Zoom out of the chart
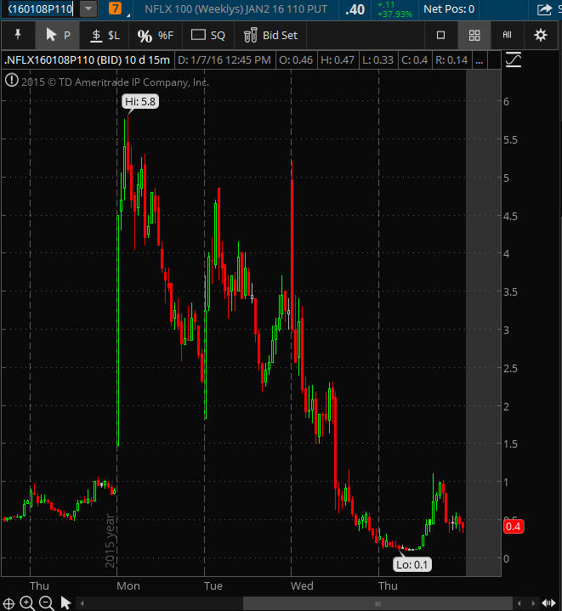Screen dimensions: 562x611 point(46,603)
